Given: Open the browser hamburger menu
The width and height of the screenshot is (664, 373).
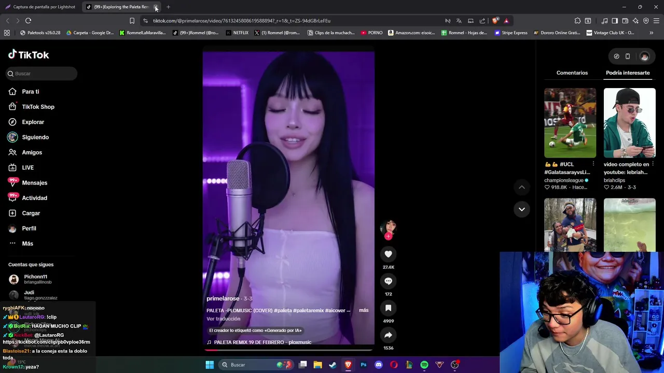Looking at the screenshot, I should pyautogui.click(x=656, y=21).
